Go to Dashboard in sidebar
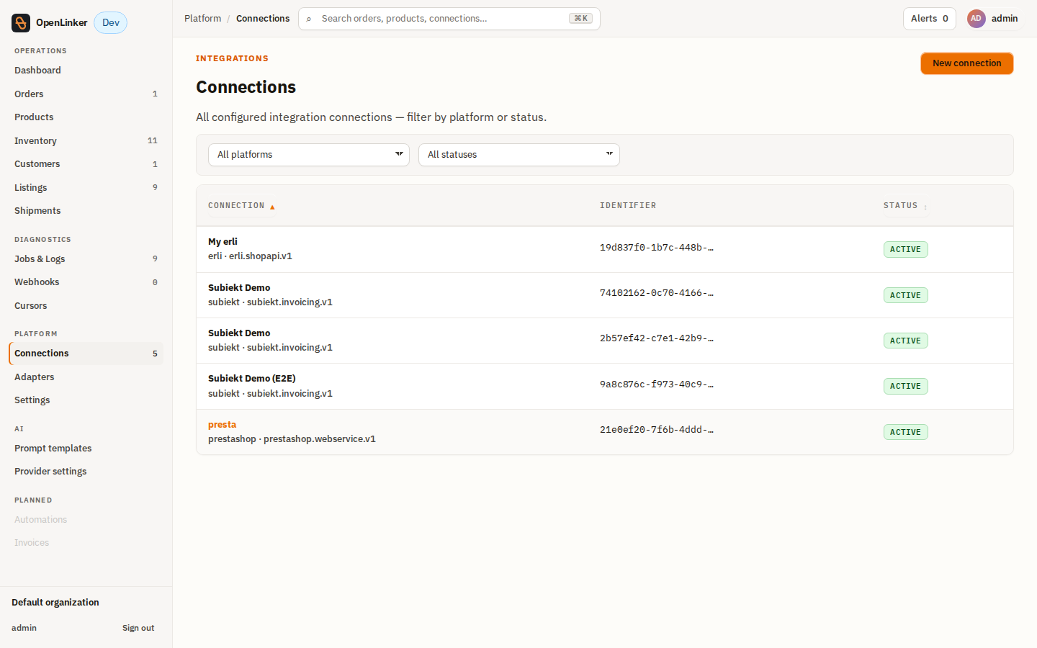The image size is (1037, 648). coord(86,71)
